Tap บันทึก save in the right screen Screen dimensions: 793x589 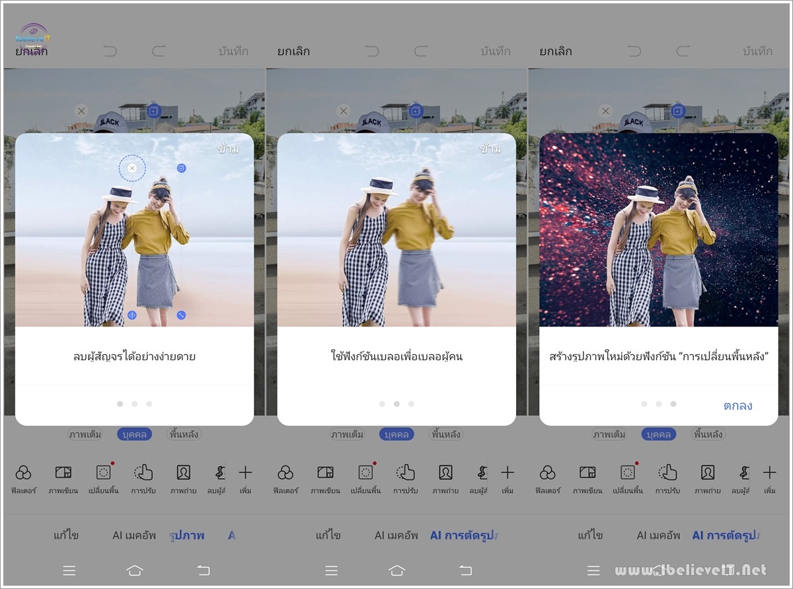click(x=757, y=51)
